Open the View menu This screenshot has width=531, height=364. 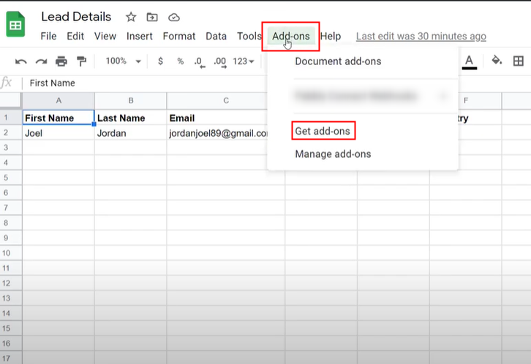click(x=105, y=37)
